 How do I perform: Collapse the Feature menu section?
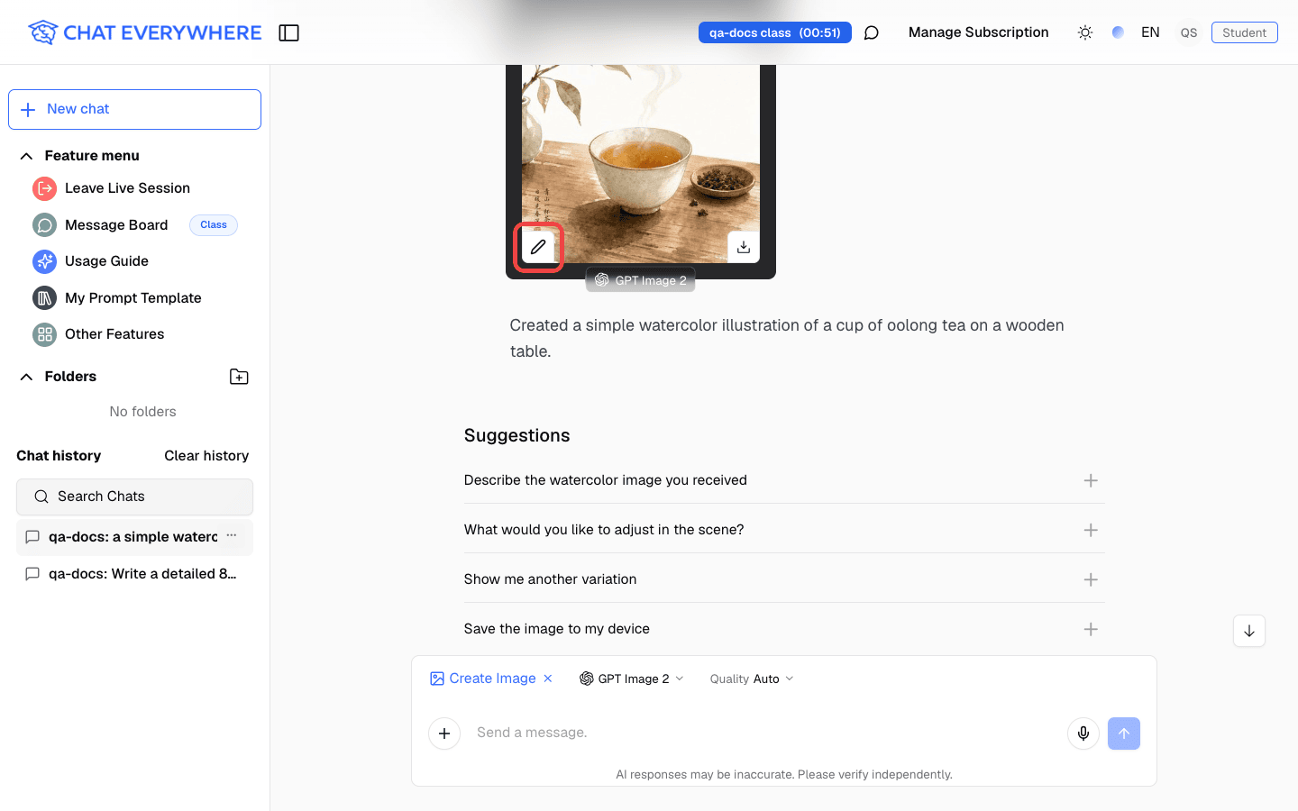pos(27,156)
